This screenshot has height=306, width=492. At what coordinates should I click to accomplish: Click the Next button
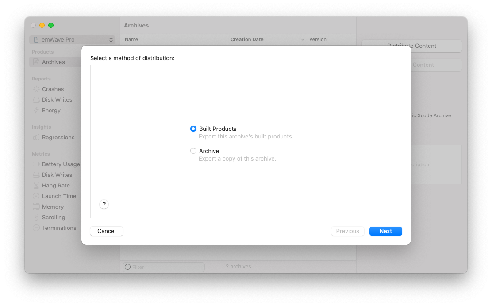click(x=386, y=231)
